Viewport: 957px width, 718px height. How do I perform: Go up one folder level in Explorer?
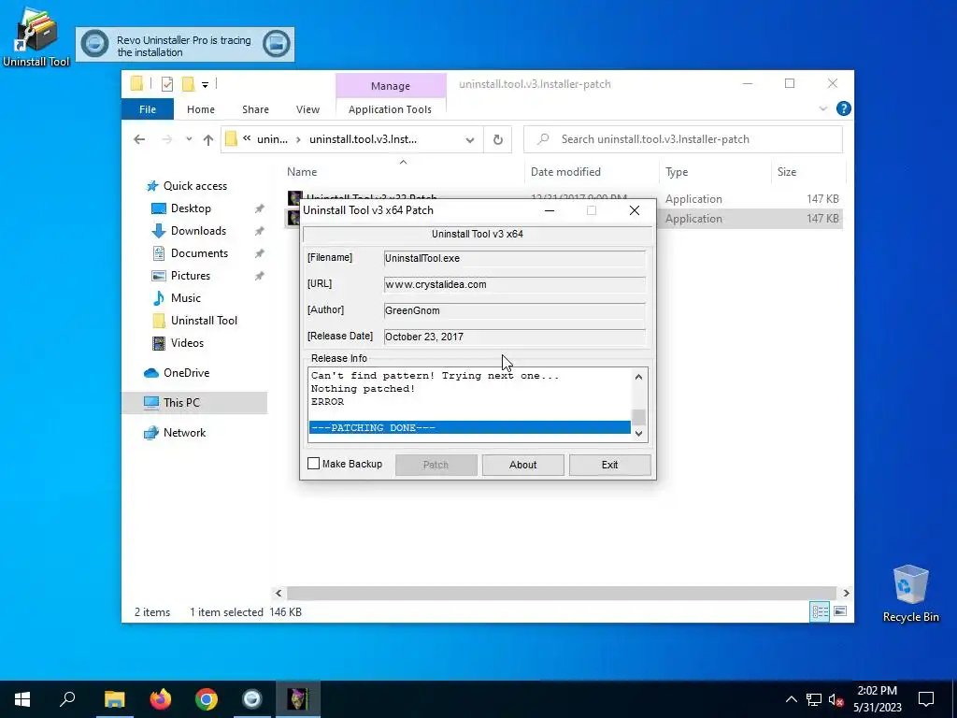[x=208, y=140]
